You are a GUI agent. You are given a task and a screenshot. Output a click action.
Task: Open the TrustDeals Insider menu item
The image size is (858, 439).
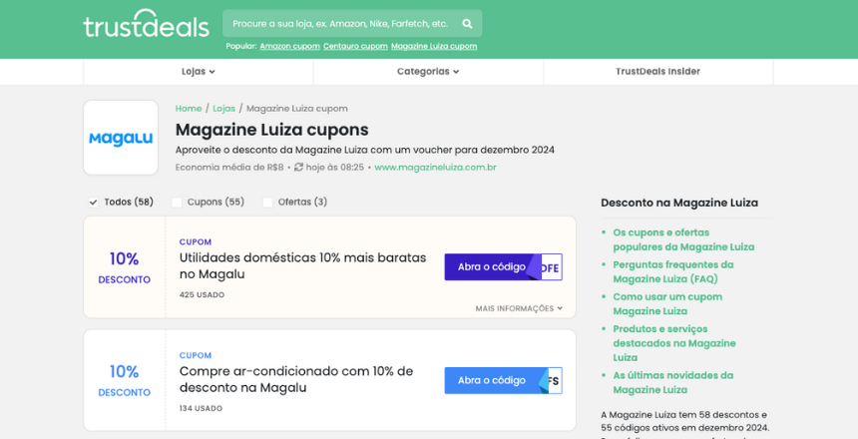(x=657, y=72)
